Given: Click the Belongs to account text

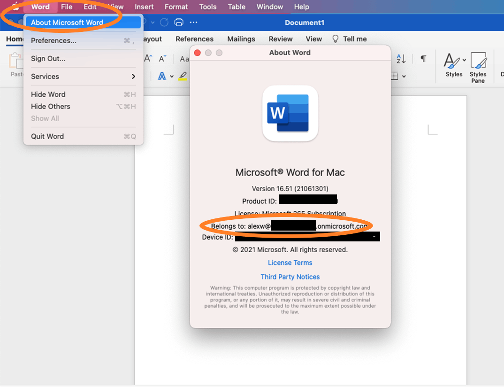Looking at the screenshot, I should (x=289, y=226).
